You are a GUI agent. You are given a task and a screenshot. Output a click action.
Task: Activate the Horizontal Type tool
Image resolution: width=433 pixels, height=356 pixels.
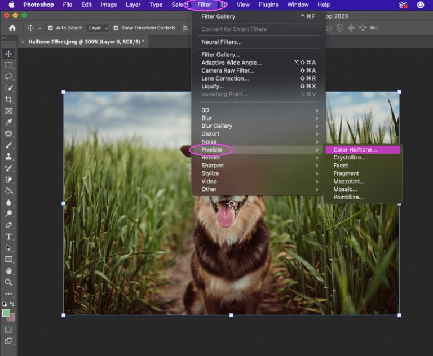[x=8, y=237]
